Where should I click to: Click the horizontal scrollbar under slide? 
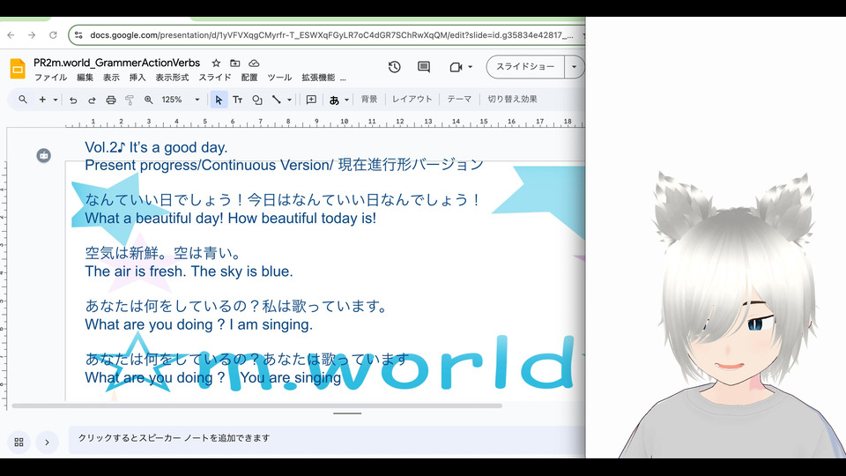(x=256, y=405)
